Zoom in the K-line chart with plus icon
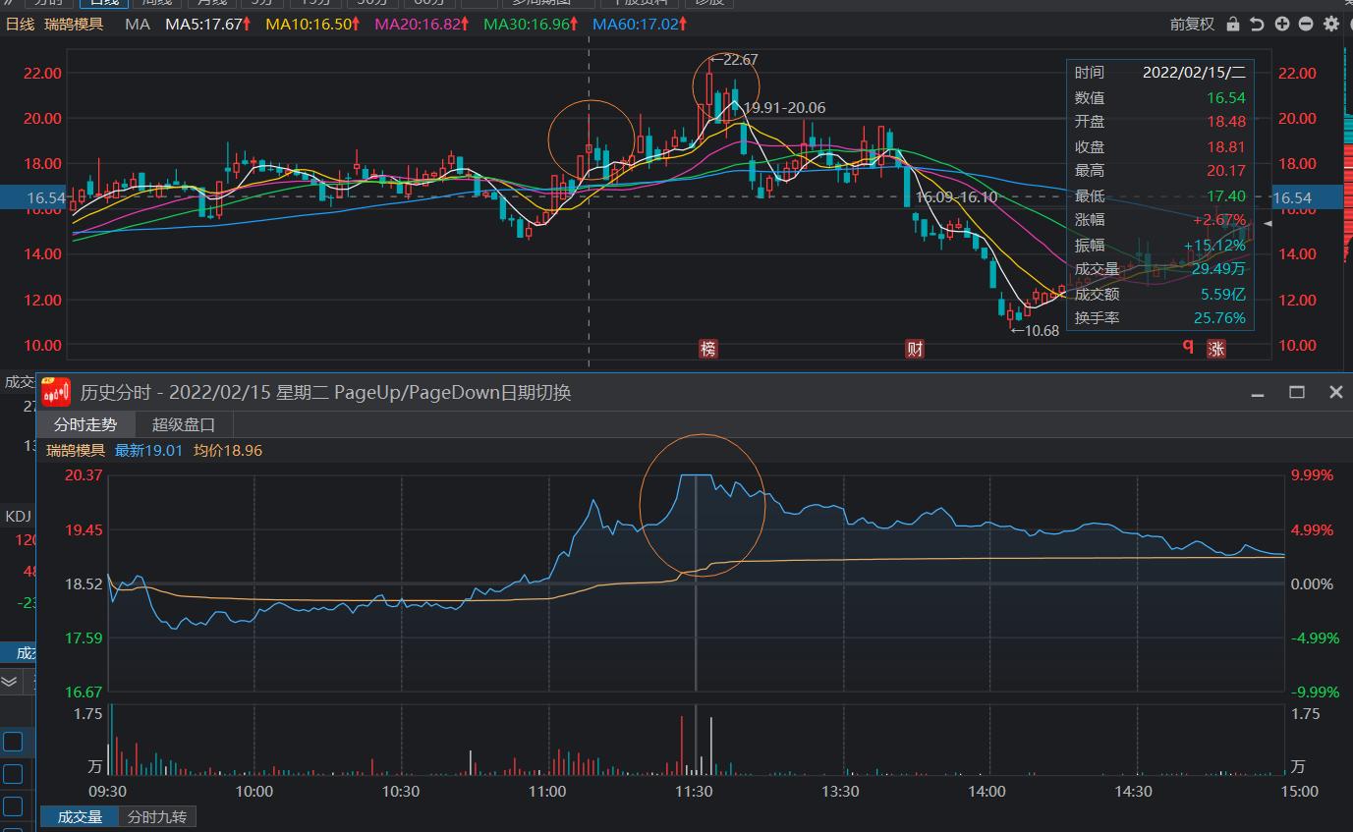1353x832 pixels. click(x=1282, y=24)
